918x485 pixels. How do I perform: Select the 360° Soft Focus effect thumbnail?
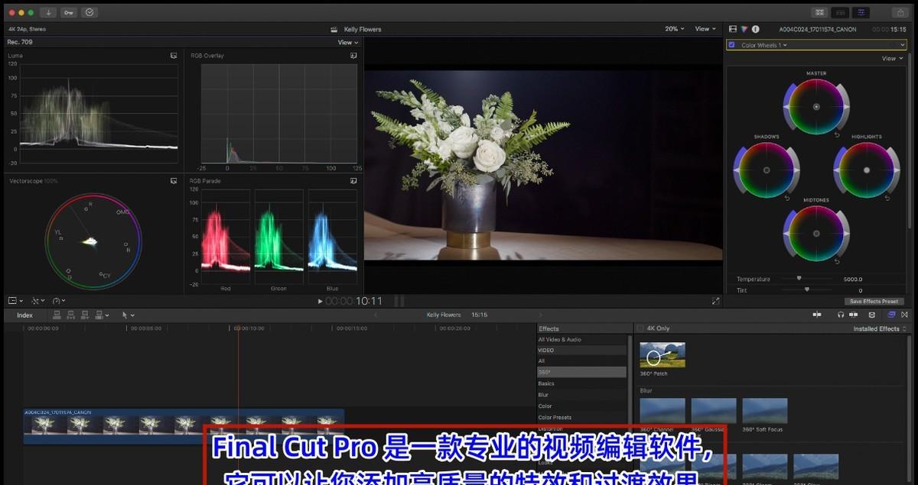point(764,411)
